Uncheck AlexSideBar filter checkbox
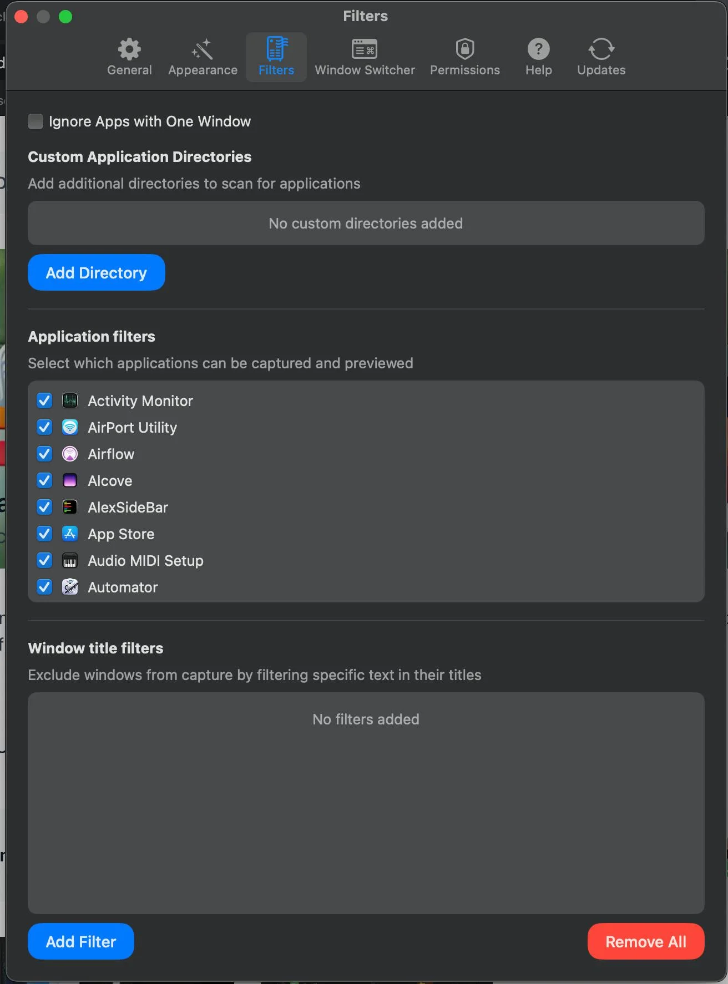 44,507
